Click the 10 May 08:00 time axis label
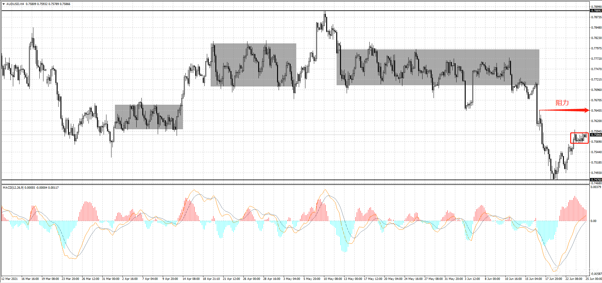Screen dimensions: 602x283 coord(332,279)
